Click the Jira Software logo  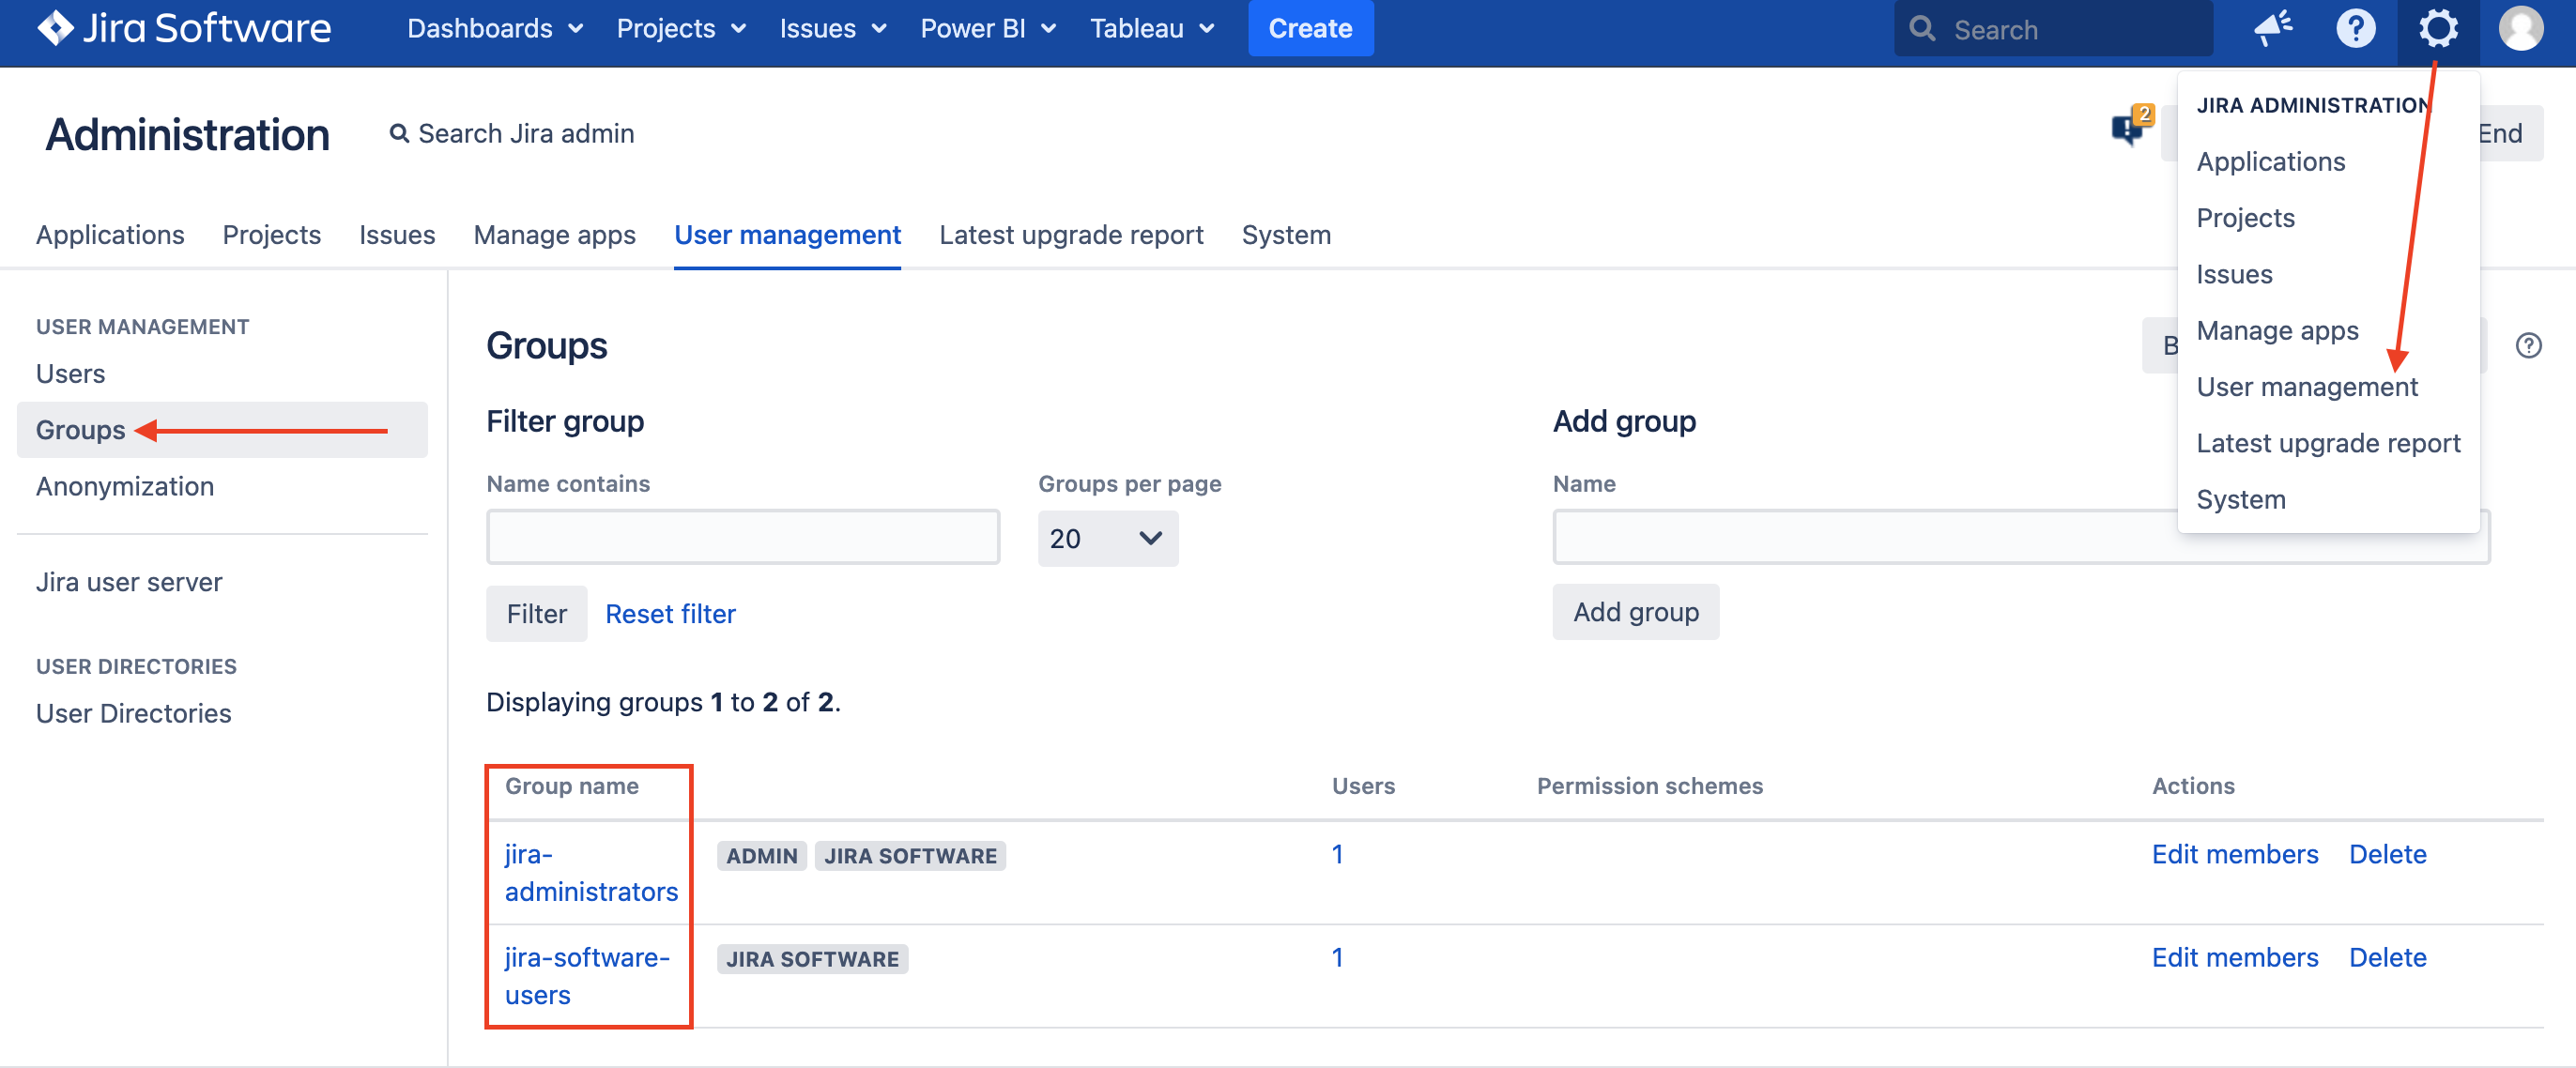click(x=184, y=28)
